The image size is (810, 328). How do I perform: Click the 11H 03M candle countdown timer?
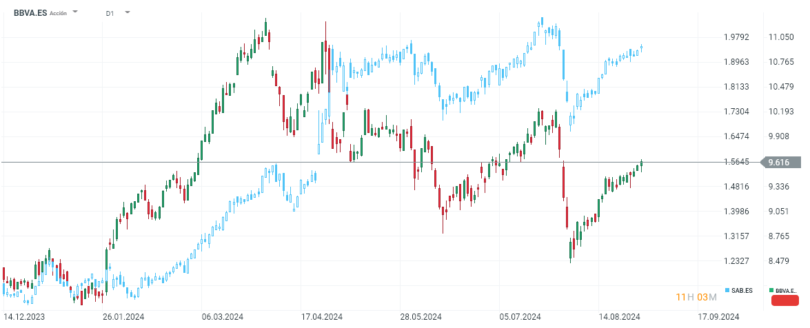click(x=696, y=297)
